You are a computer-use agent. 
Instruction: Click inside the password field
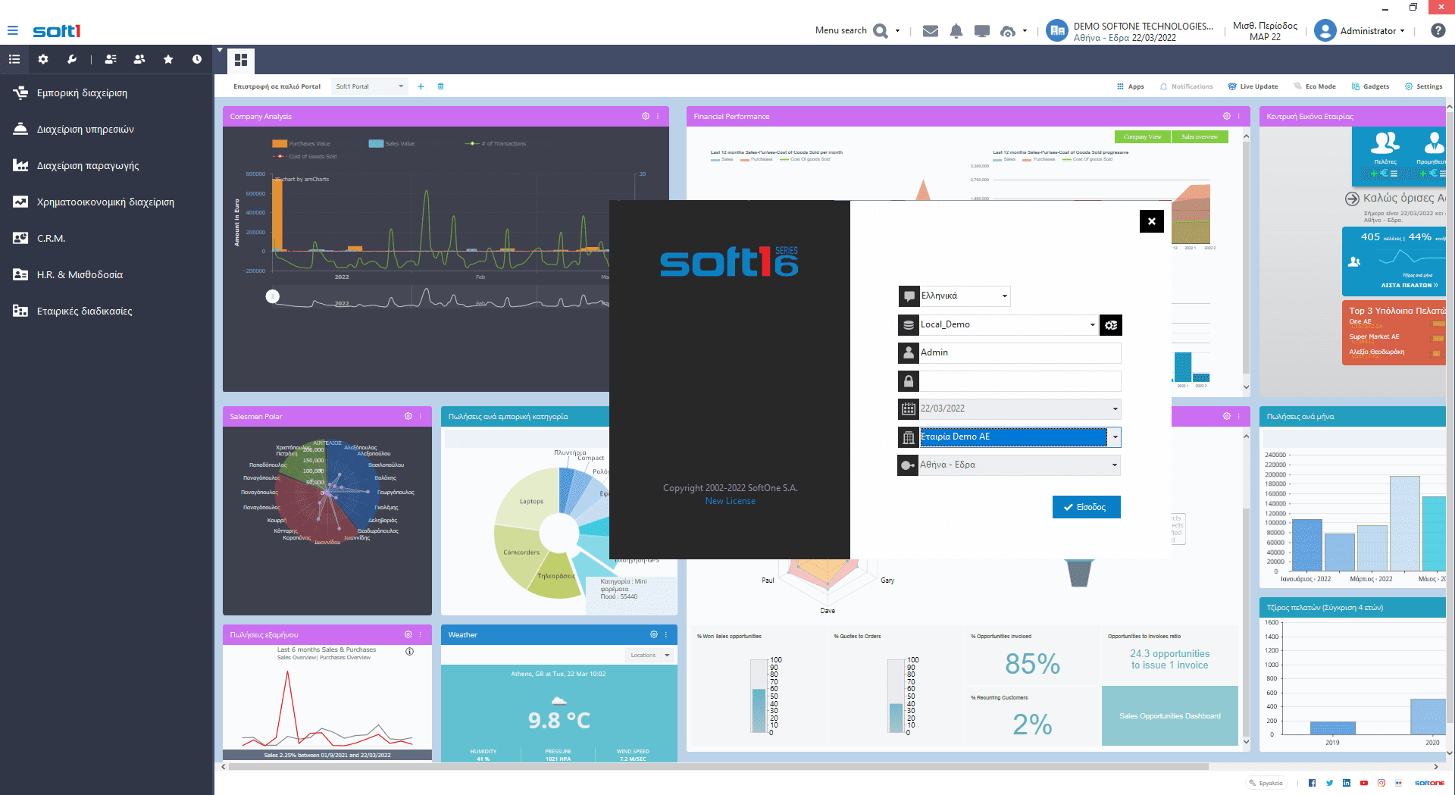pos(1019,381)
